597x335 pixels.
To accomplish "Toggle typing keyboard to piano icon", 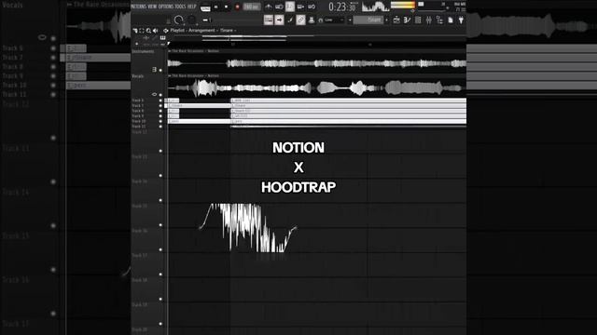I will tap(269, 20).
